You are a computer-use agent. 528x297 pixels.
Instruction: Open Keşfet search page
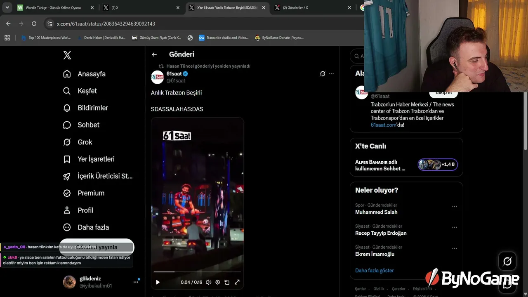[x=80, y=91]
